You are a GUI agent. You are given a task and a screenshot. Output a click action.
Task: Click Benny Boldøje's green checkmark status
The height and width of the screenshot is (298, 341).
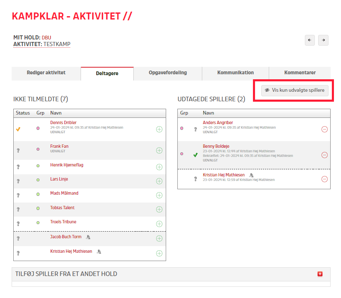coord(195,155)
